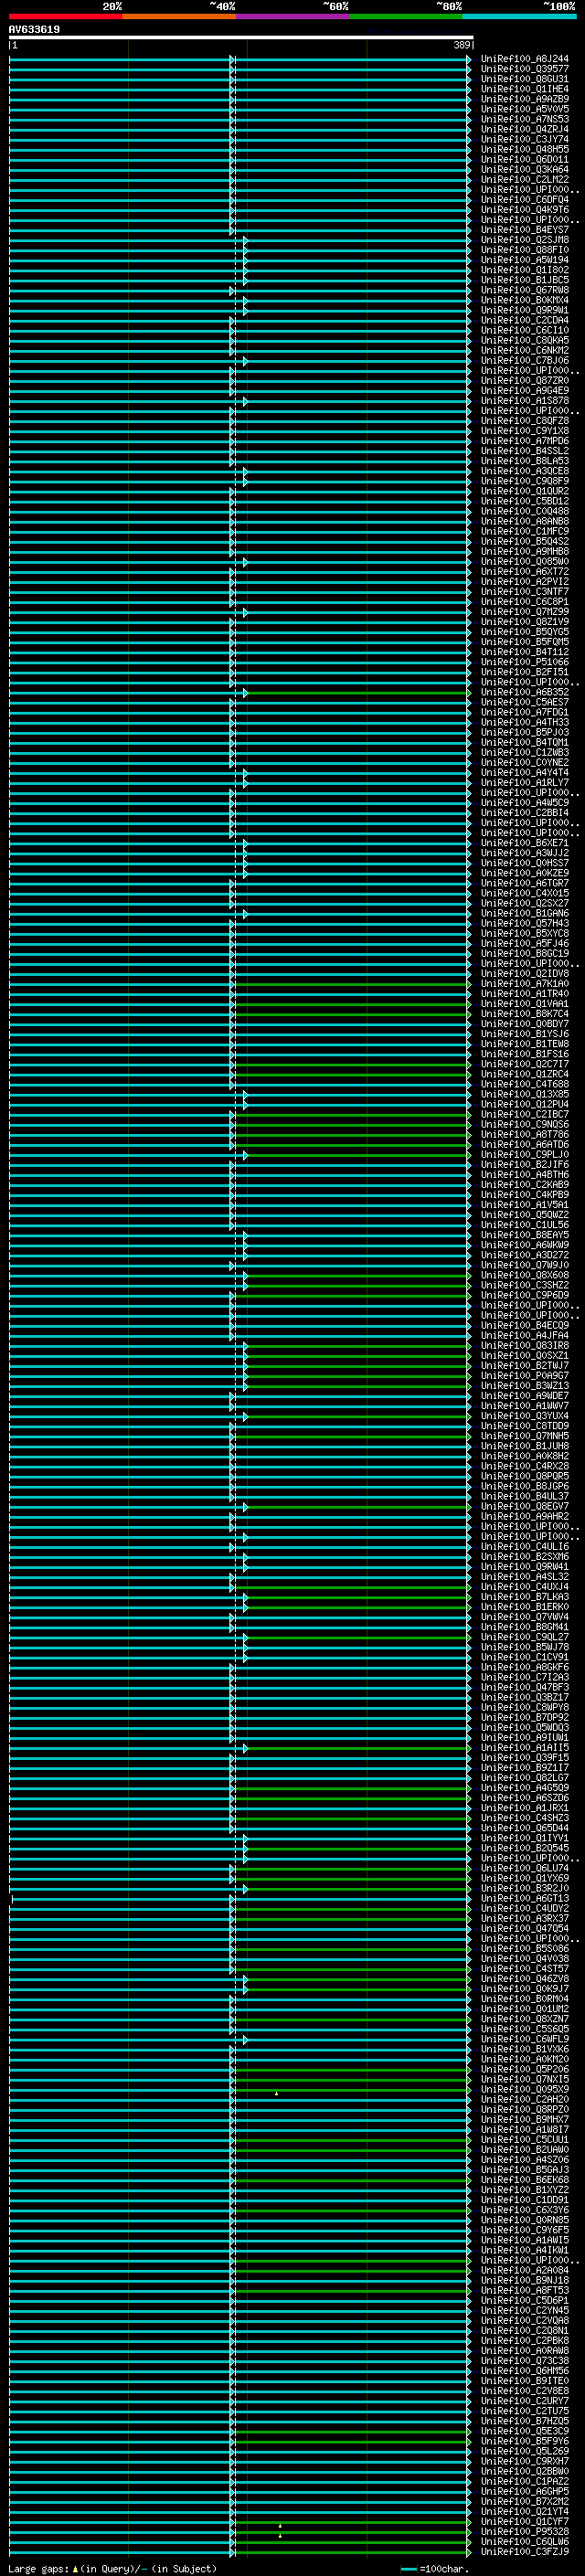Select label UniRef100_C9NQS6
585x2576 pixels.
pos(525,1124)
